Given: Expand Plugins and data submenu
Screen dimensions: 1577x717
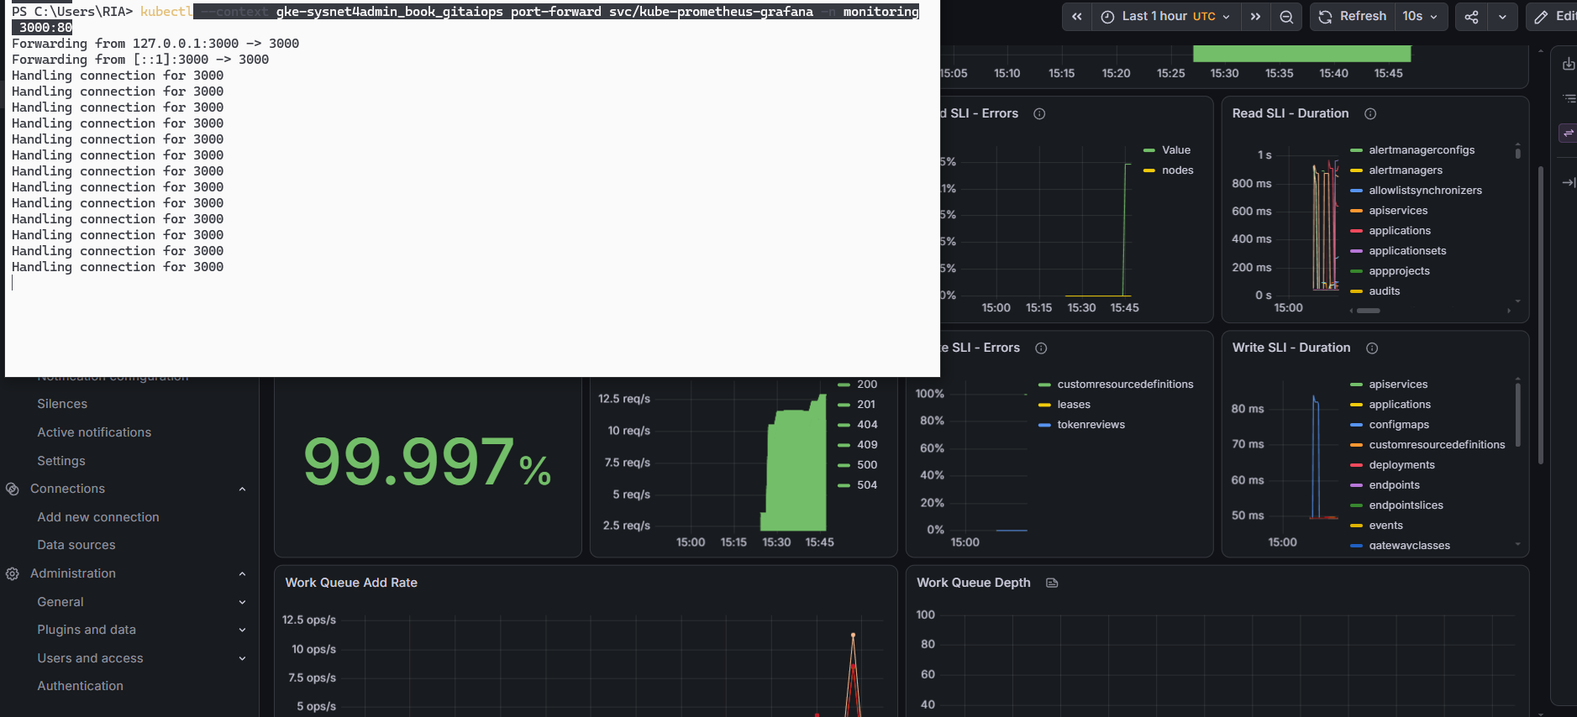Looking at the screenshot, I should pos(242,630).
